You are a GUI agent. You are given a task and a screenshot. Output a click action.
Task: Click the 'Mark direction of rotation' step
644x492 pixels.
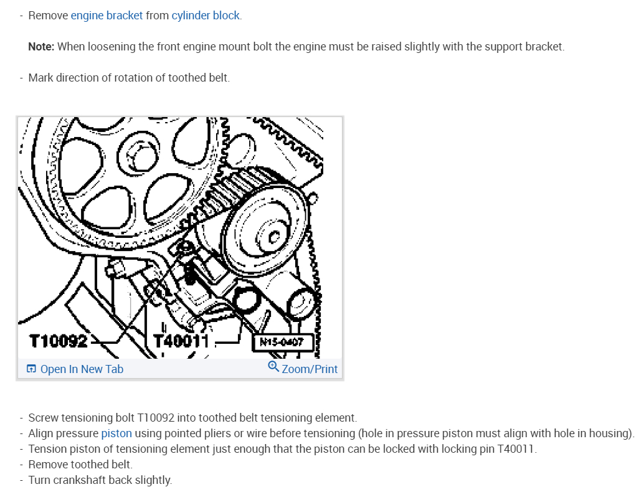[129, 78]
